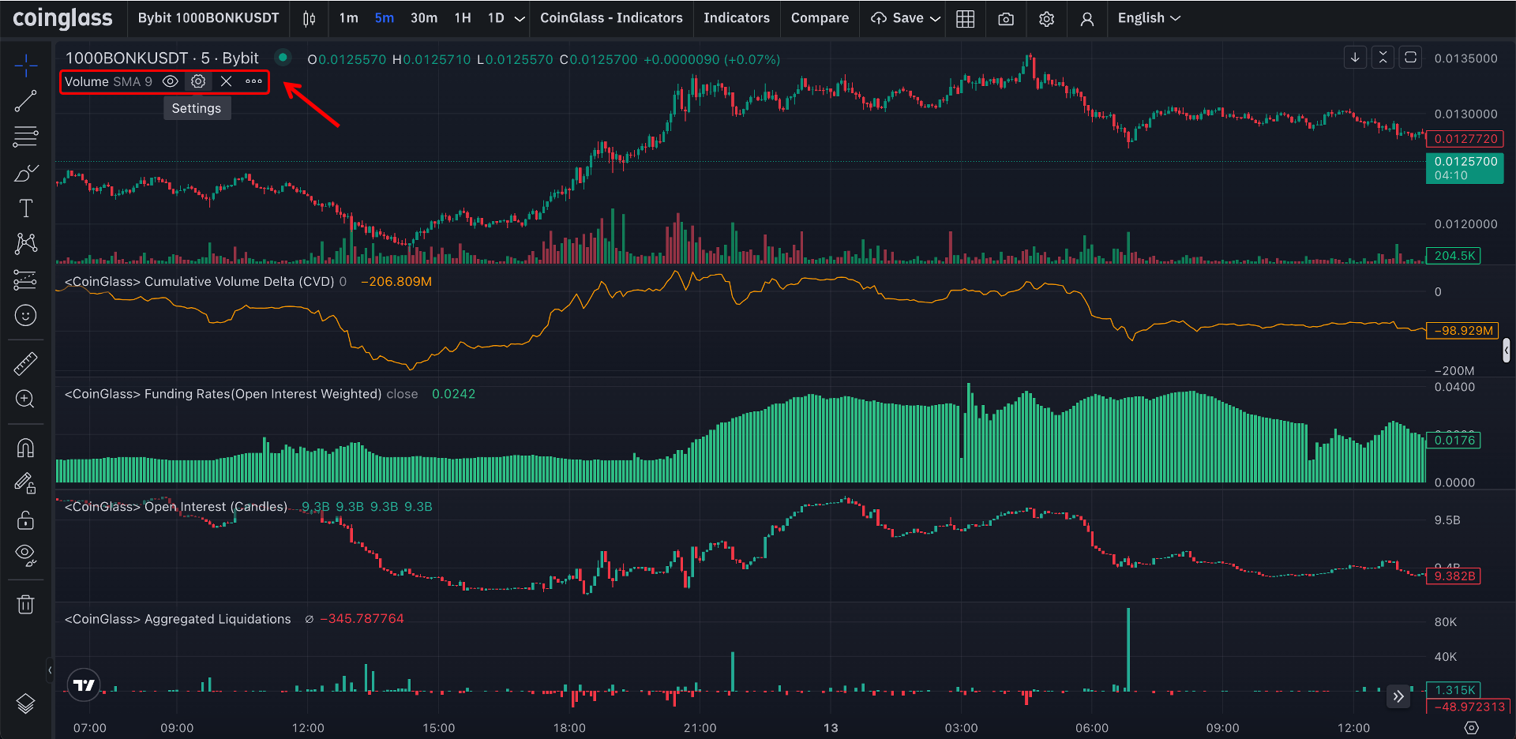
Task: Select the Open Interest (Candles) legend
Action: pos(176,507)
